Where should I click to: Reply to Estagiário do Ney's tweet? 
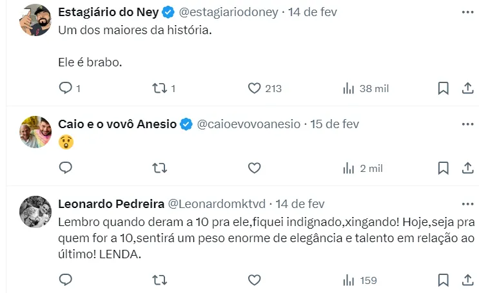click(x=66, y=88)
